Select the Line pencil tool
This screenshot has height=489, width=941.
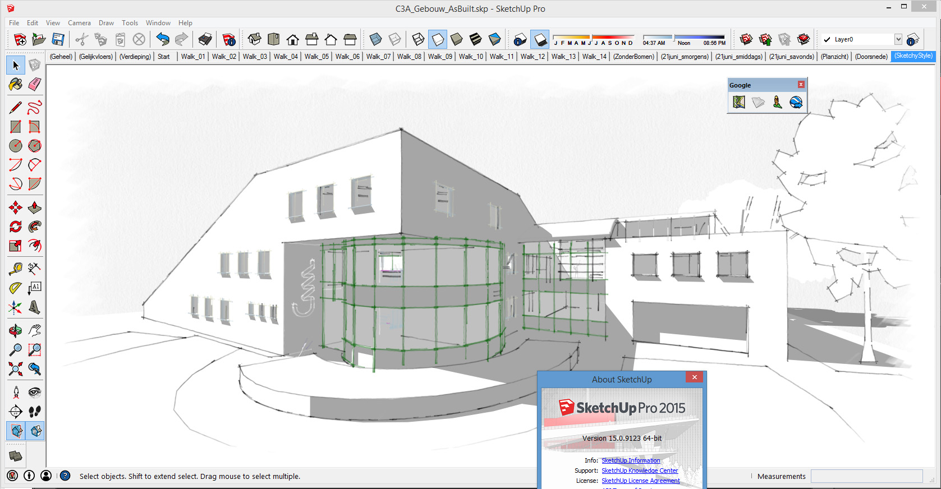(16, 108)
